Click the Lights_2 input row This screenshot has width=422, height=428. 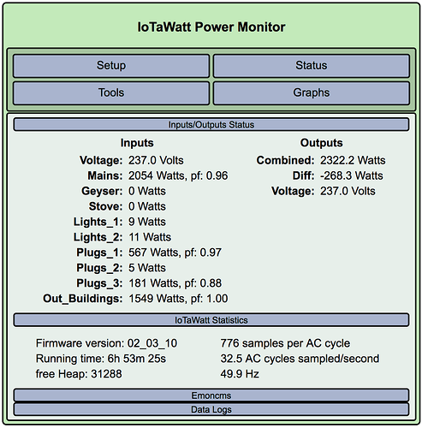click(x=122, y=237)
